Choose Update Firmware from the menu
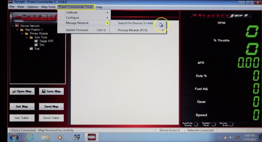Screen dimensions: 262x142 pyautogui.click(x=77, y=30)
